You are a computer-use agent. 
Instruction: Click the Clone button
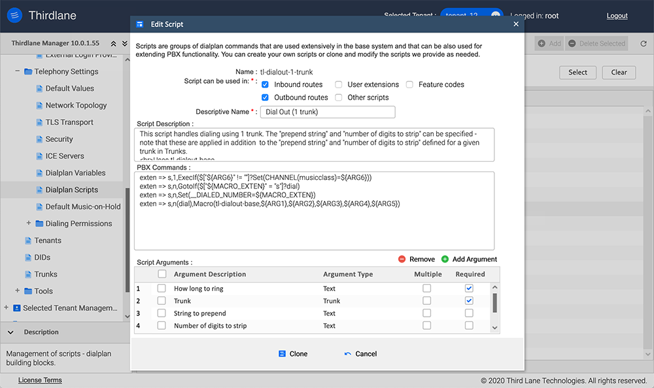(x=293, y=354)
